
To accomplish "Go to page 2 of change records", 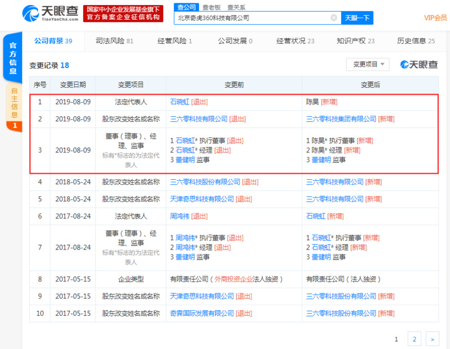I will 414,338.
